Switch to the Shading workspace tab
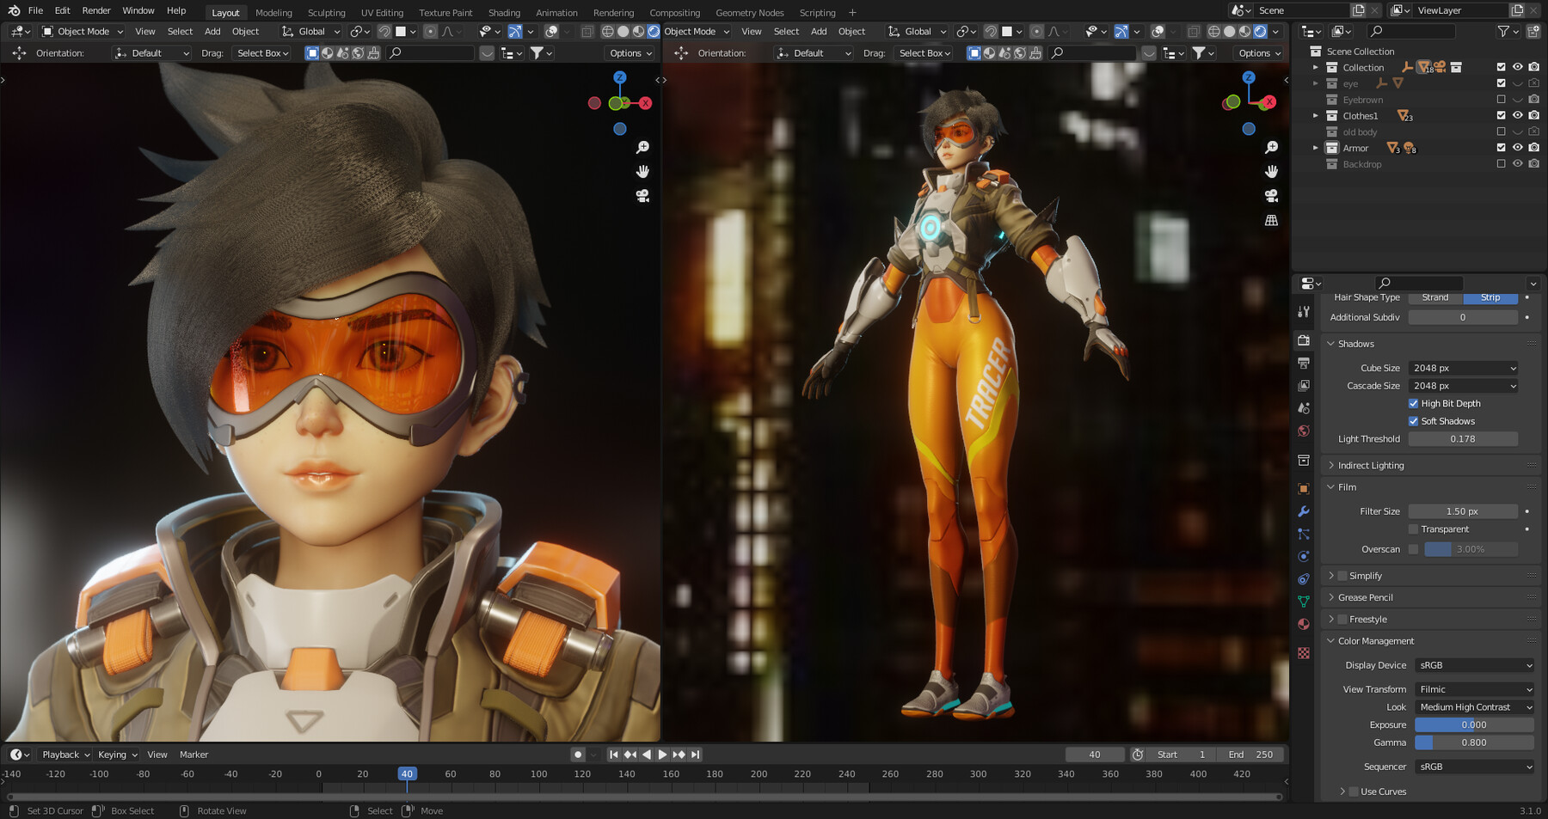Screen dimensions: 1548x819 [504, 12]
